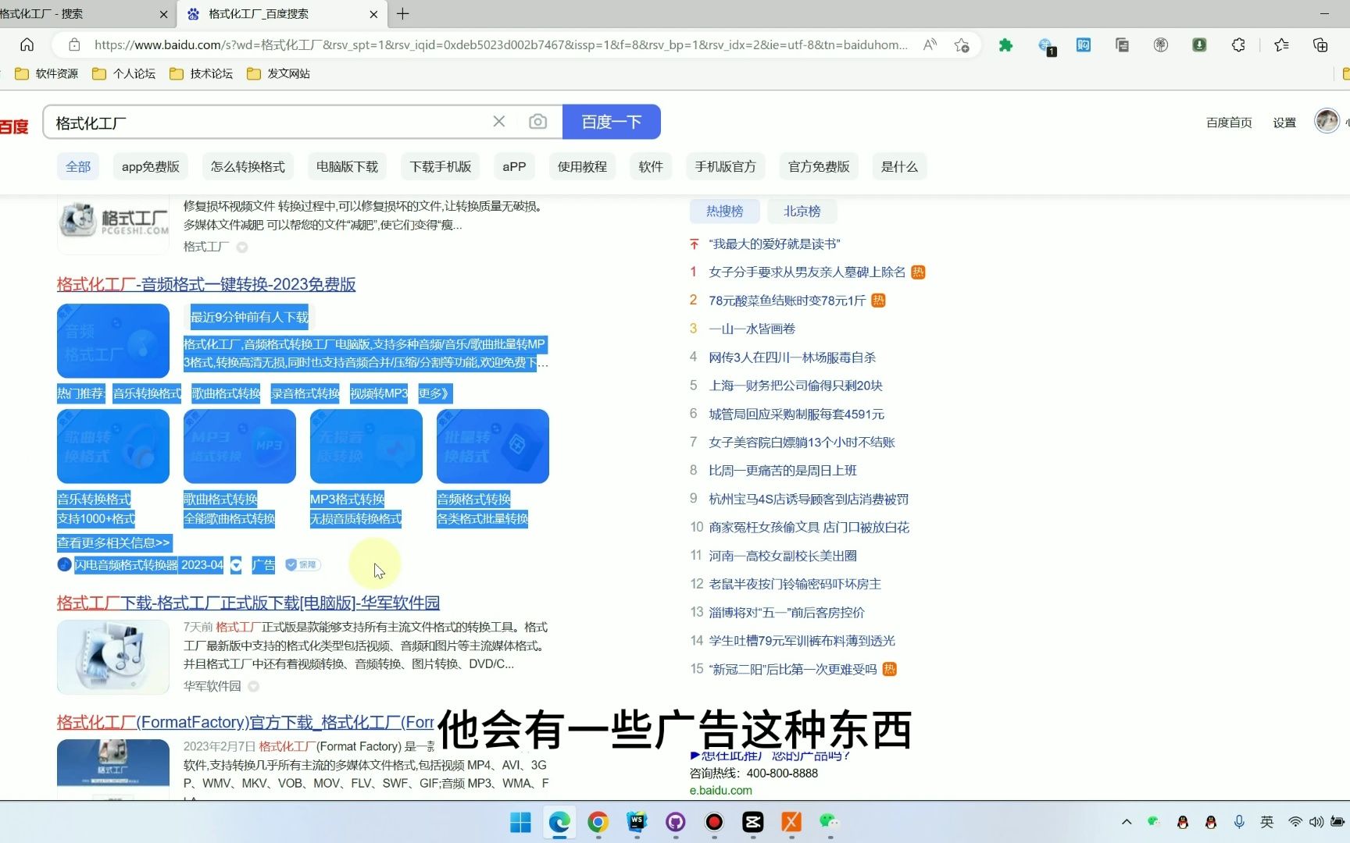Screen dimensions: 1350x843
Task: Open the browser extensions puzzle-outline icon
Action: tap(1238, 45)
